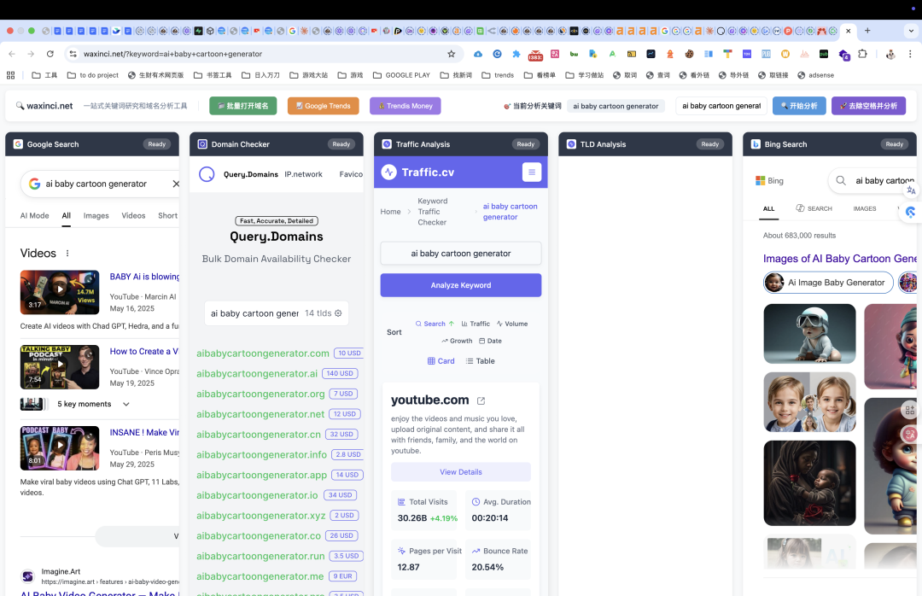The height and width of the screenshot is (596, 922).
Task: Switch to Card view
Action: [x=441, y=361]
